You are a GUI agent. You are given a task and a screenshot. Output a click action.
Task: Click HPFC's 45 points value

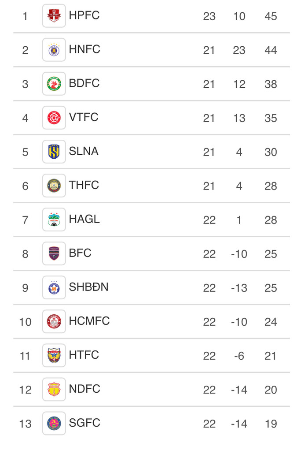[271, 16]
